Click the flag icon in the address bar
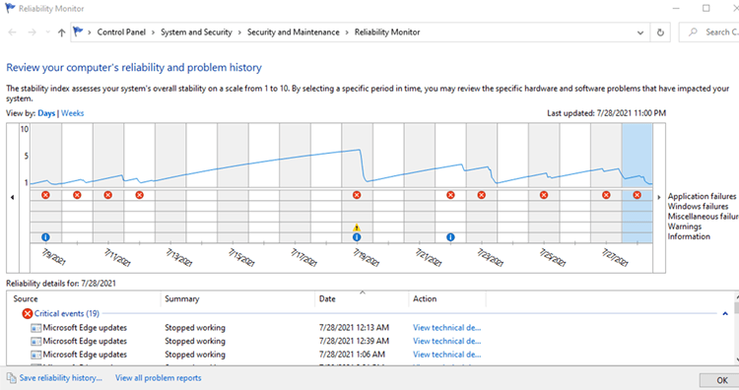 pos(78,32)
